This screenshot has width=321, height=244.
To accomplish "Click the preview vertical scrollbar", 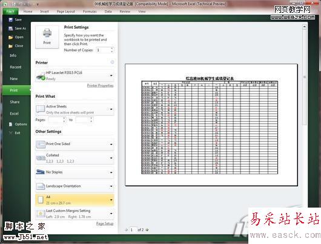I will point(305,77).
